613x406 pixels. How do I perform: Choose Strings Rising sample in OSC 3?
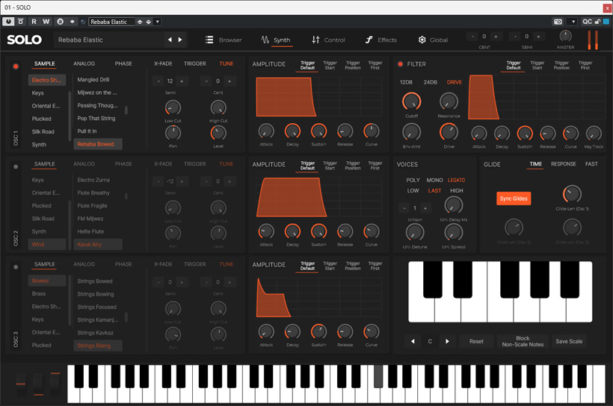[97, 346]
